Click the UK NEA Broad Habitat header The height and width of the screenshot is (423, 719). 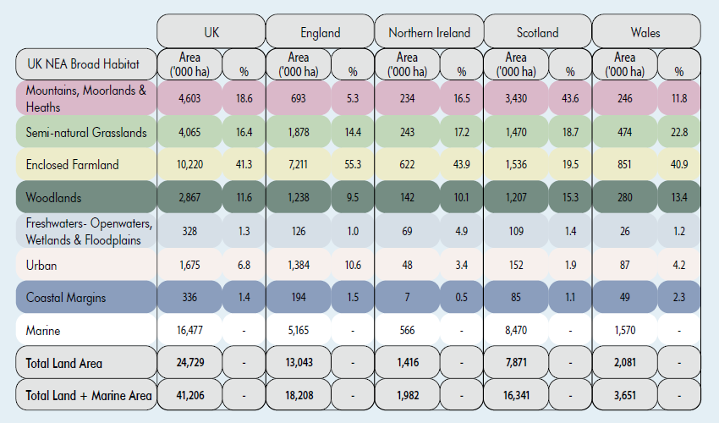coord(83,64)
